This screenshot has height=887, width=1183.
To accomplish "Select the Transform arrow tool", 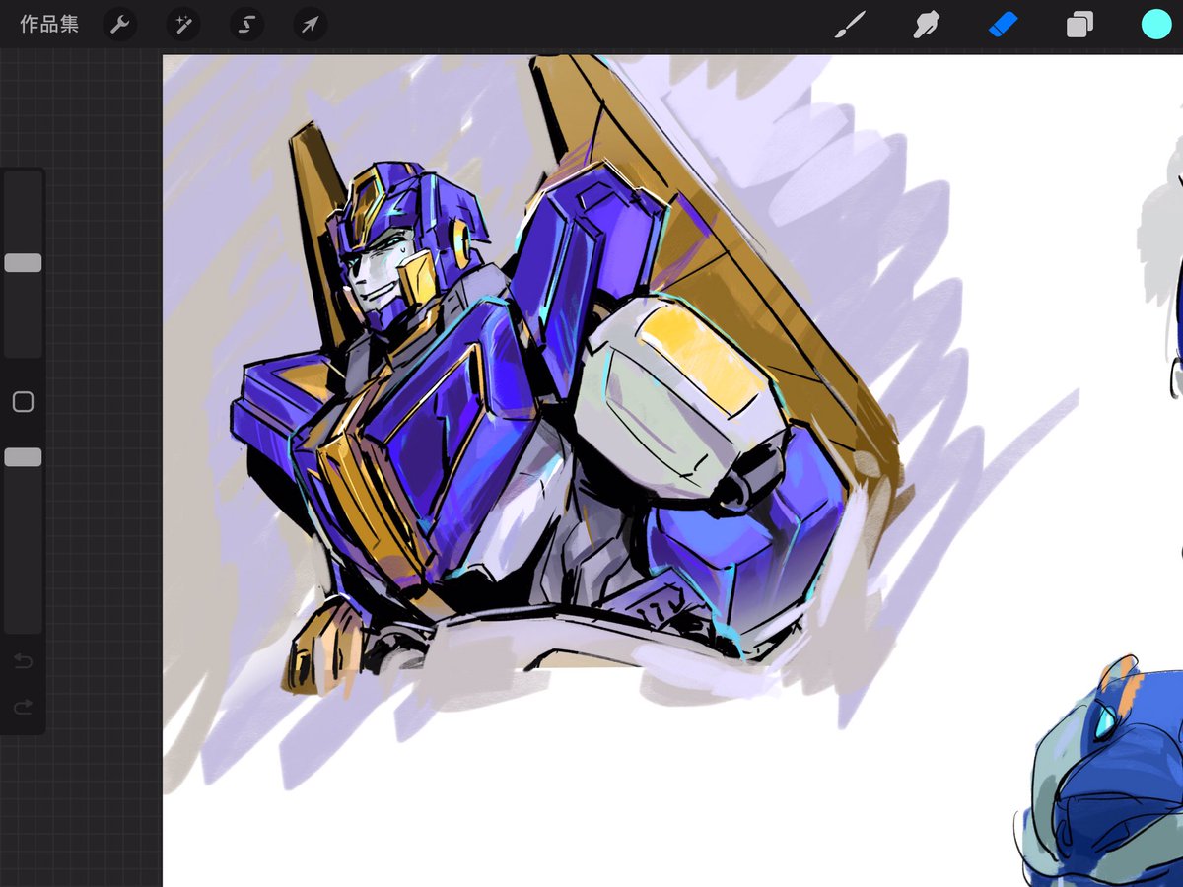I will [x=311, y=25].
